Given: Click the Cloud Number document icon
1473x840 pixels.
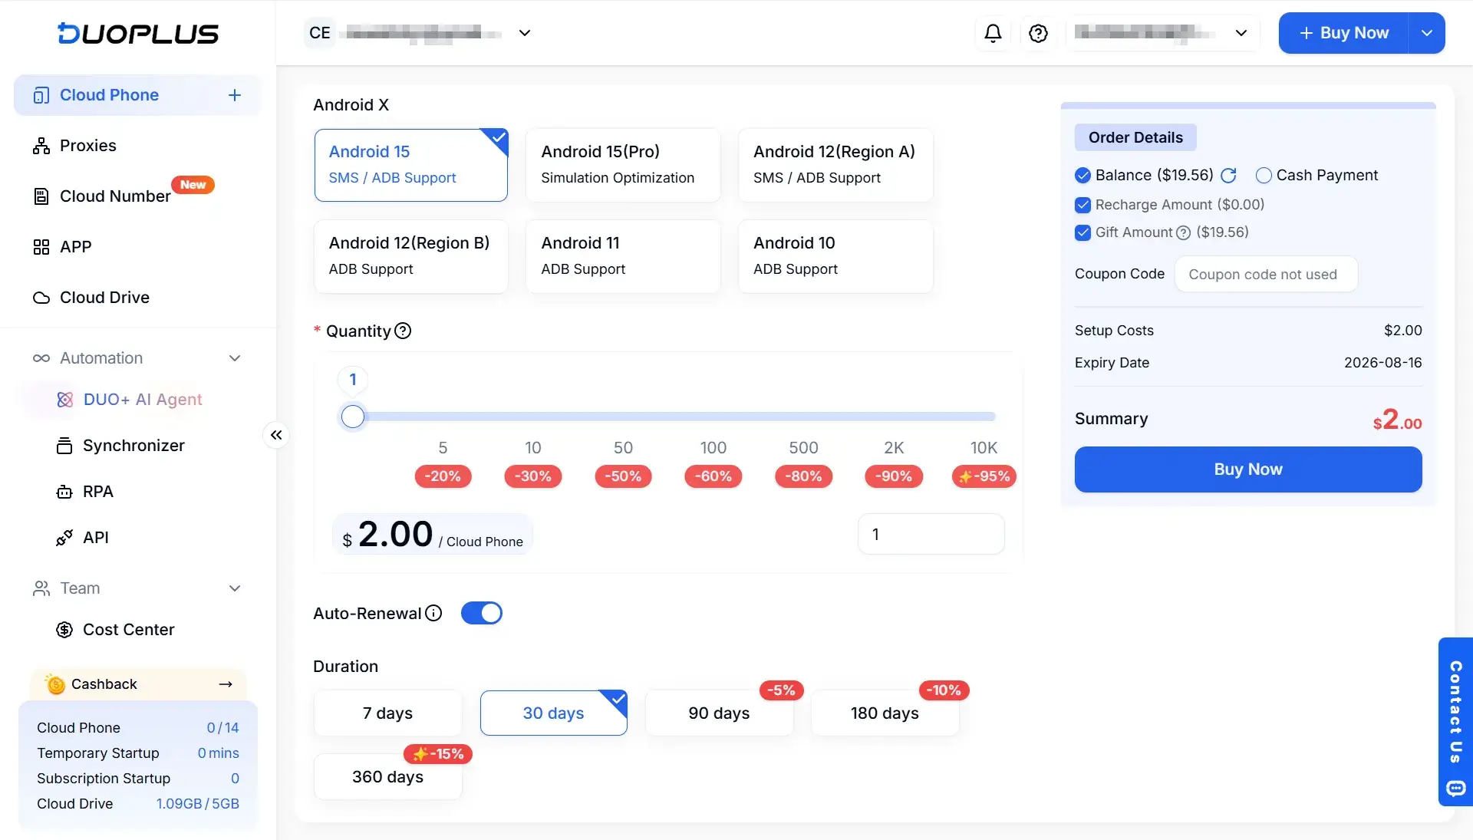Looking at the screenshot, I should [x=41, y=196].
